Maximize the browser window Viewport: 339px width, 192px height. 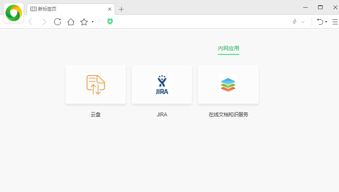[320, 7]
